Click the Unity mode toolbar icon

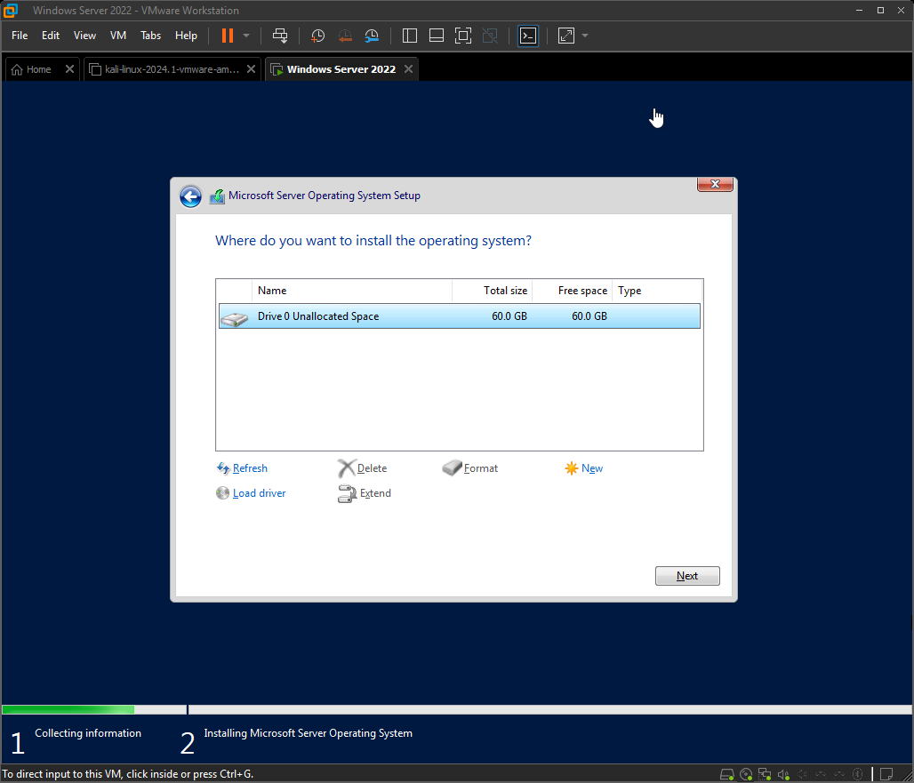coord(490,36)
